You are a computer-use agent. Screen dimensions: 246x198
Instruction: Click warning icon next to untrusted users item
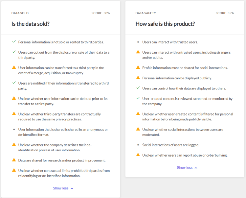(x=138, y=52)
